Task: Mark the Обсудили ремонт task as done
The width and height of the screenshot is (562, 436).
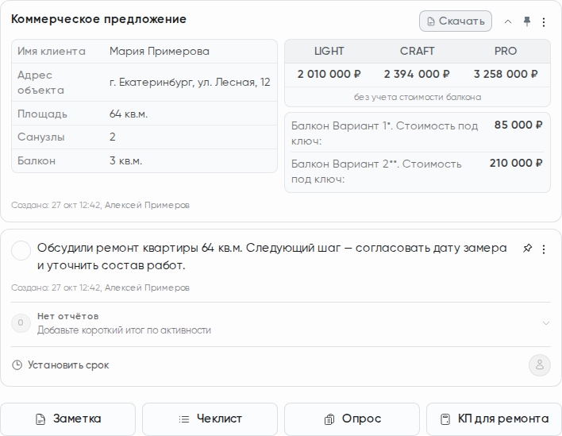Action: coord(21,250)
